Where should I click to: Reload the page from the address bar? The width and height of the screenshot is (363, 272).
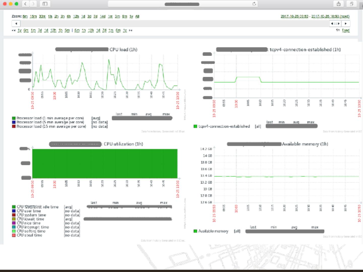[x=254, y=4]
